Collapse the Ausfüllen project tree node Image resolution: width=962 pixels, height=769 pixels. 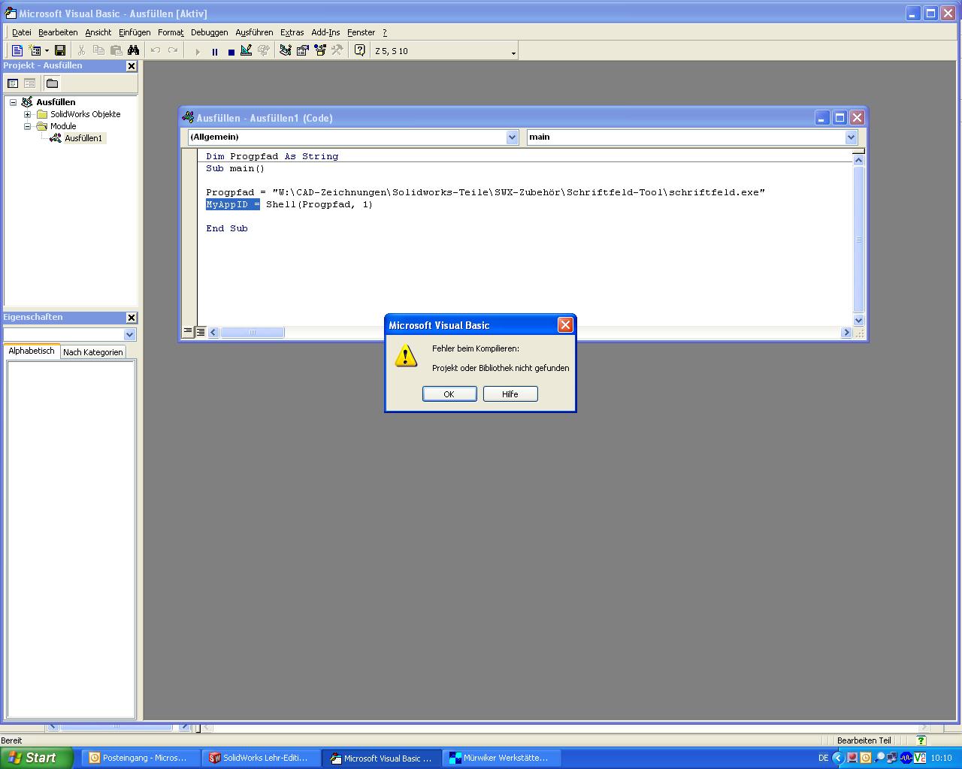(x=13, y=102)
